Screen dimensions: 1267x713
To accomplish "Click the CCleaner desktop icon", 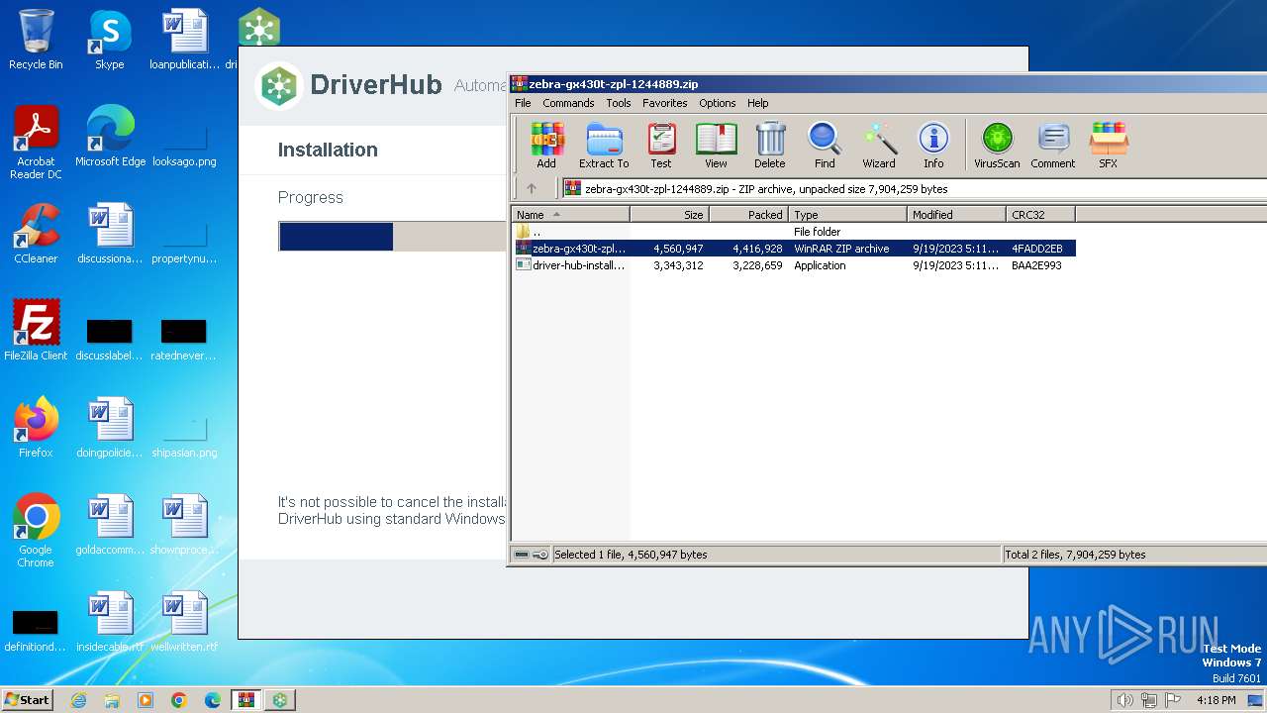I will (x=36, y=234).
